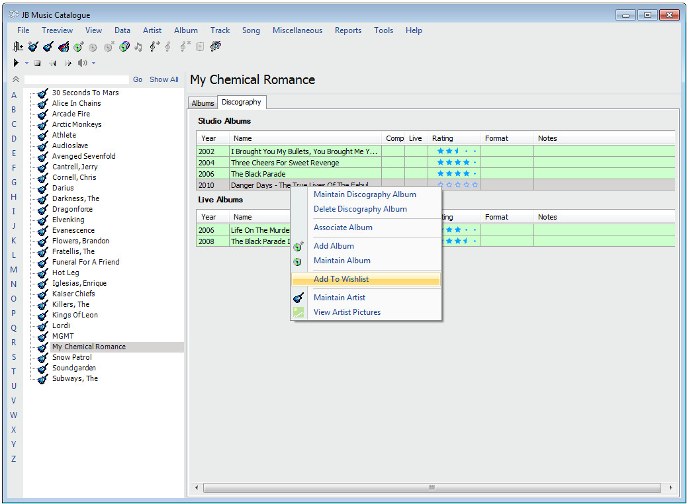Choose Maintain Discography Album menu entry
This screenshot has width=687, height=504.
(x=365, y=194)
